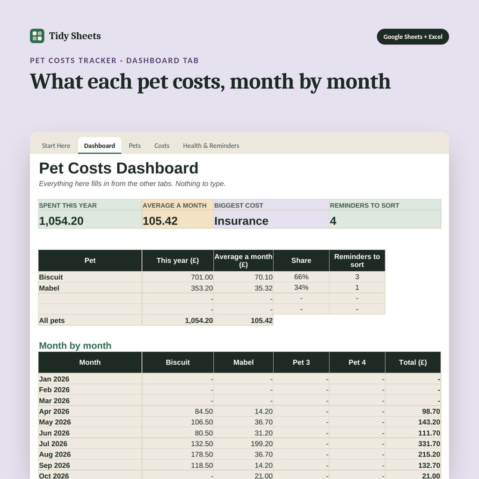Click Mabel's monthly average 35.32
Viewport: 479px width, 479px height.
[x=243, y=288]
